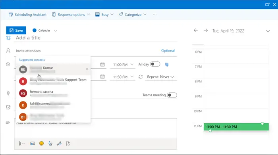Open the start date calendar picker

coord(102,64)
